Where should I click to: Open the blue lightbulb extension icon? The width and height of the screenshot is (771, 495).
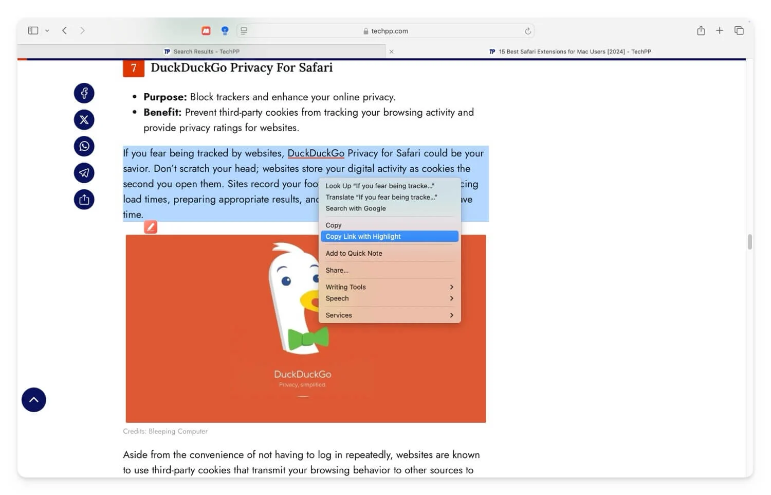coord(225,31)
